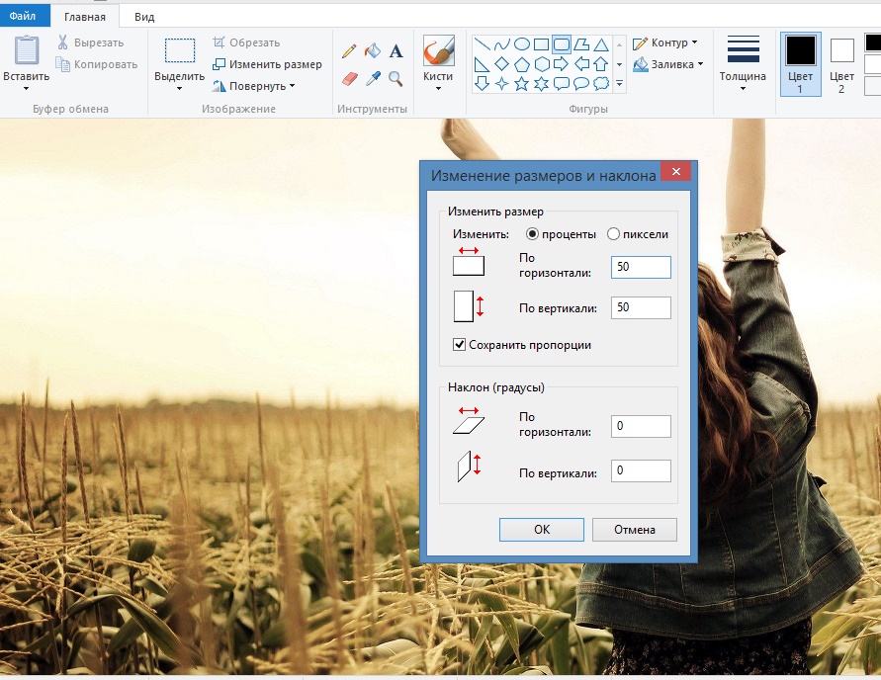
Task: Select the пиксели radio button
Action: (614, 234)
